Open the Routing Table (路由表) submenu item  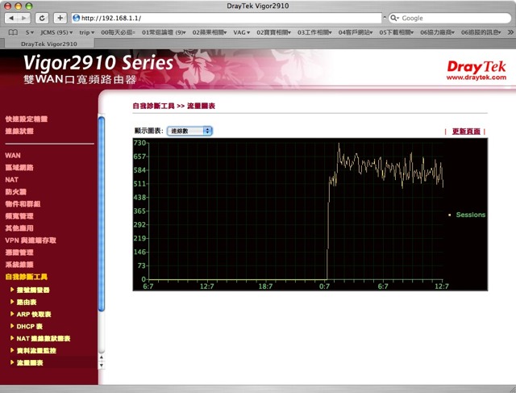click(x=27, y=302)
